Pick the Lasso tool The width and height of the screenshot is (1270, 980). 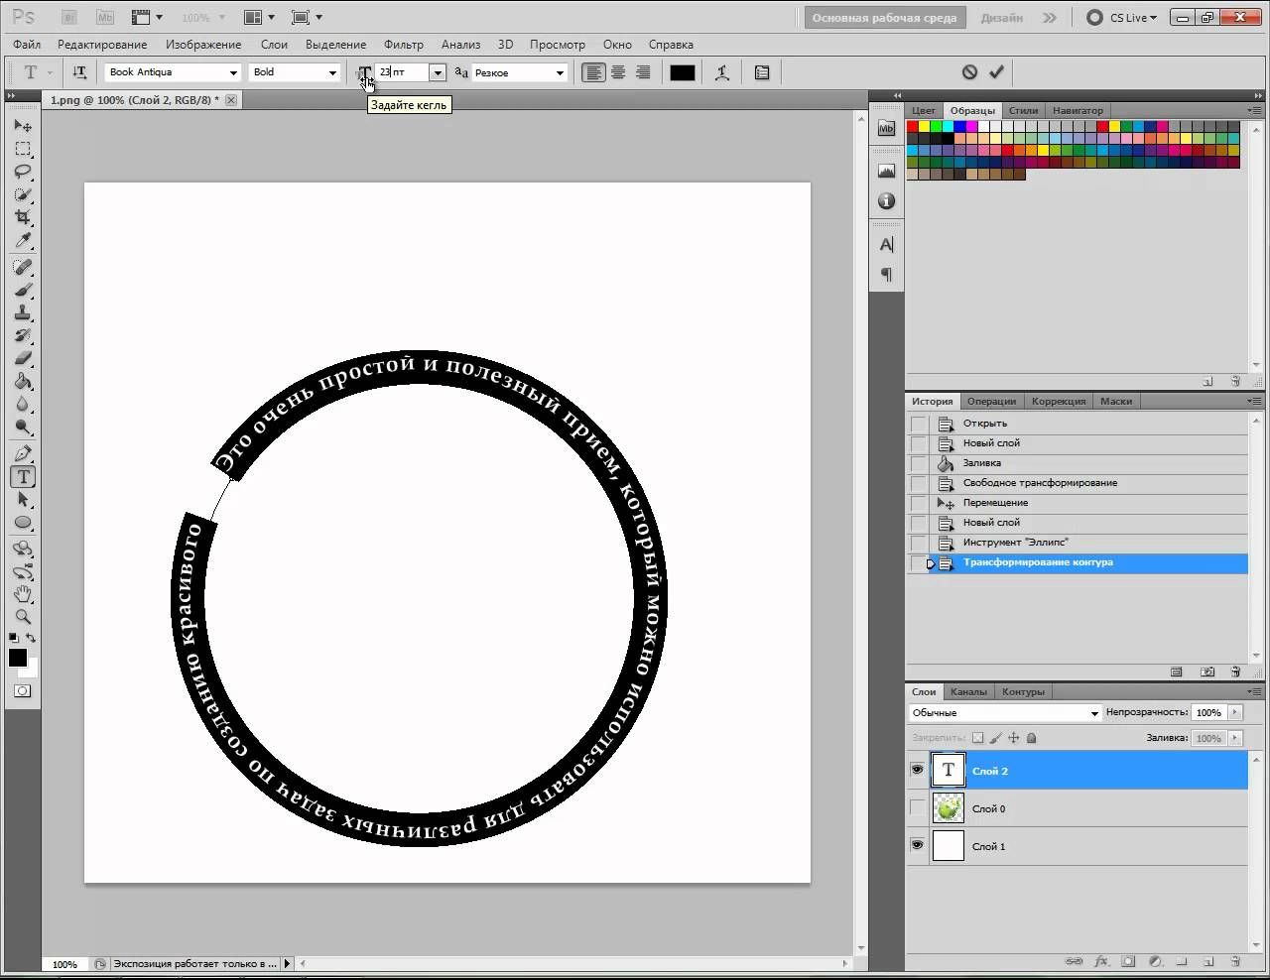24,172
